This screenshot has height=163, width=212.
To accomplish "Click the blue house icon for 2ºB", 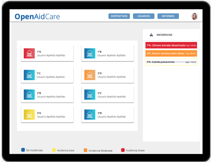I will (29, 95).
